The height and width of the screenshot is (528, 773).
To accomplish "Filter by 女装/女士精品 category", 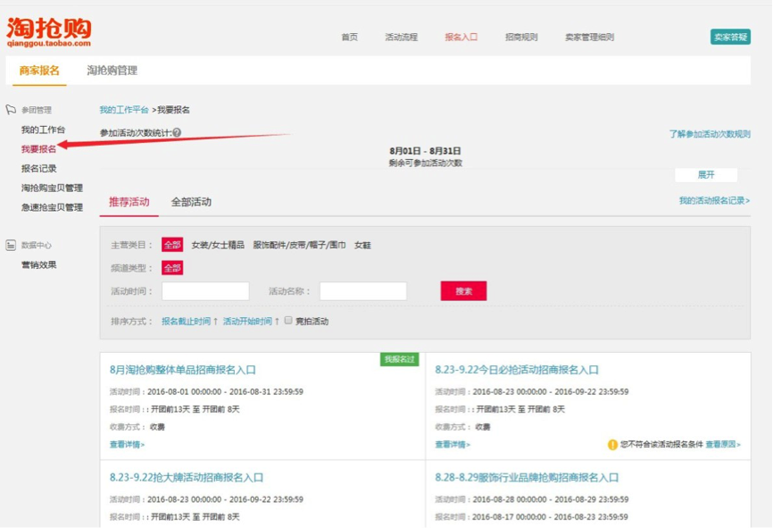I will coord(218,245).
